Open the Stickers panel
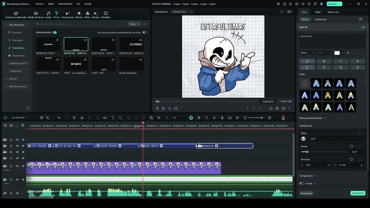The image size is (370, 208). tap(96, 15)
